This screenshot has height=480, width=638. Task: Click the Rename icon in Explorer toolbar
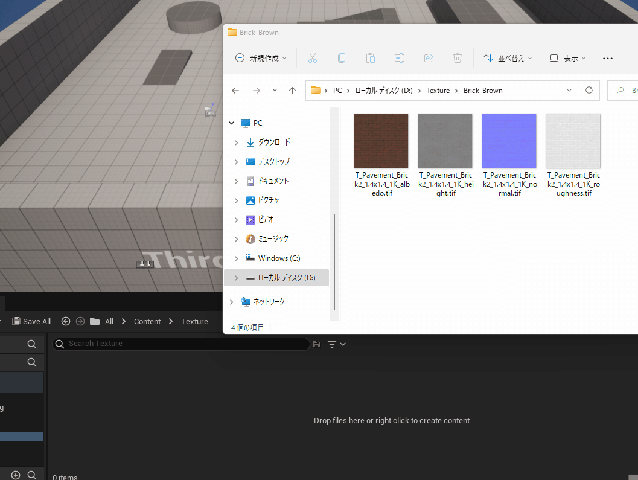400,58
